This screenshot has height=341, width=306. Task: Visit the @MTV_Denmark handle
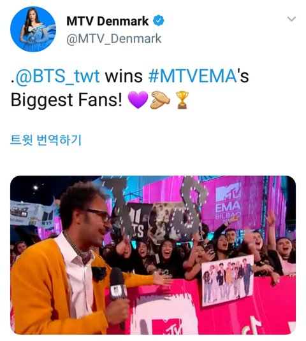[x=113, y=39]
